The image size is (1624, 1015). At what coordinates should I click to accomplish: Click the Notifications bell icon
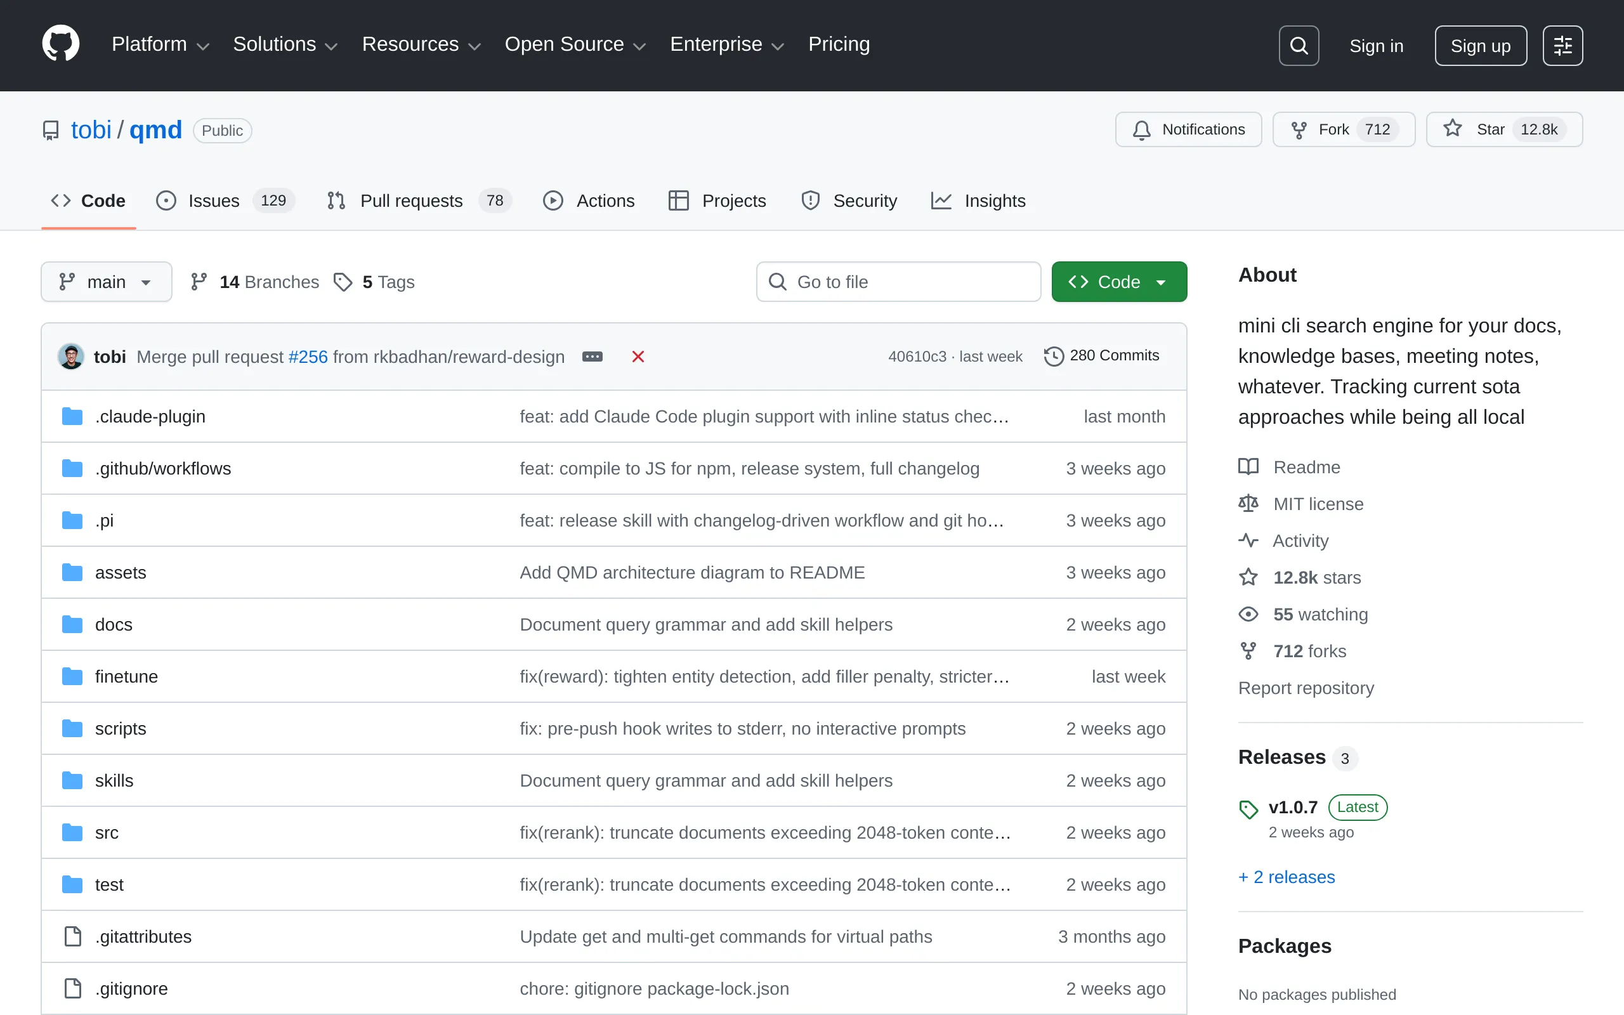point(1141,129)
